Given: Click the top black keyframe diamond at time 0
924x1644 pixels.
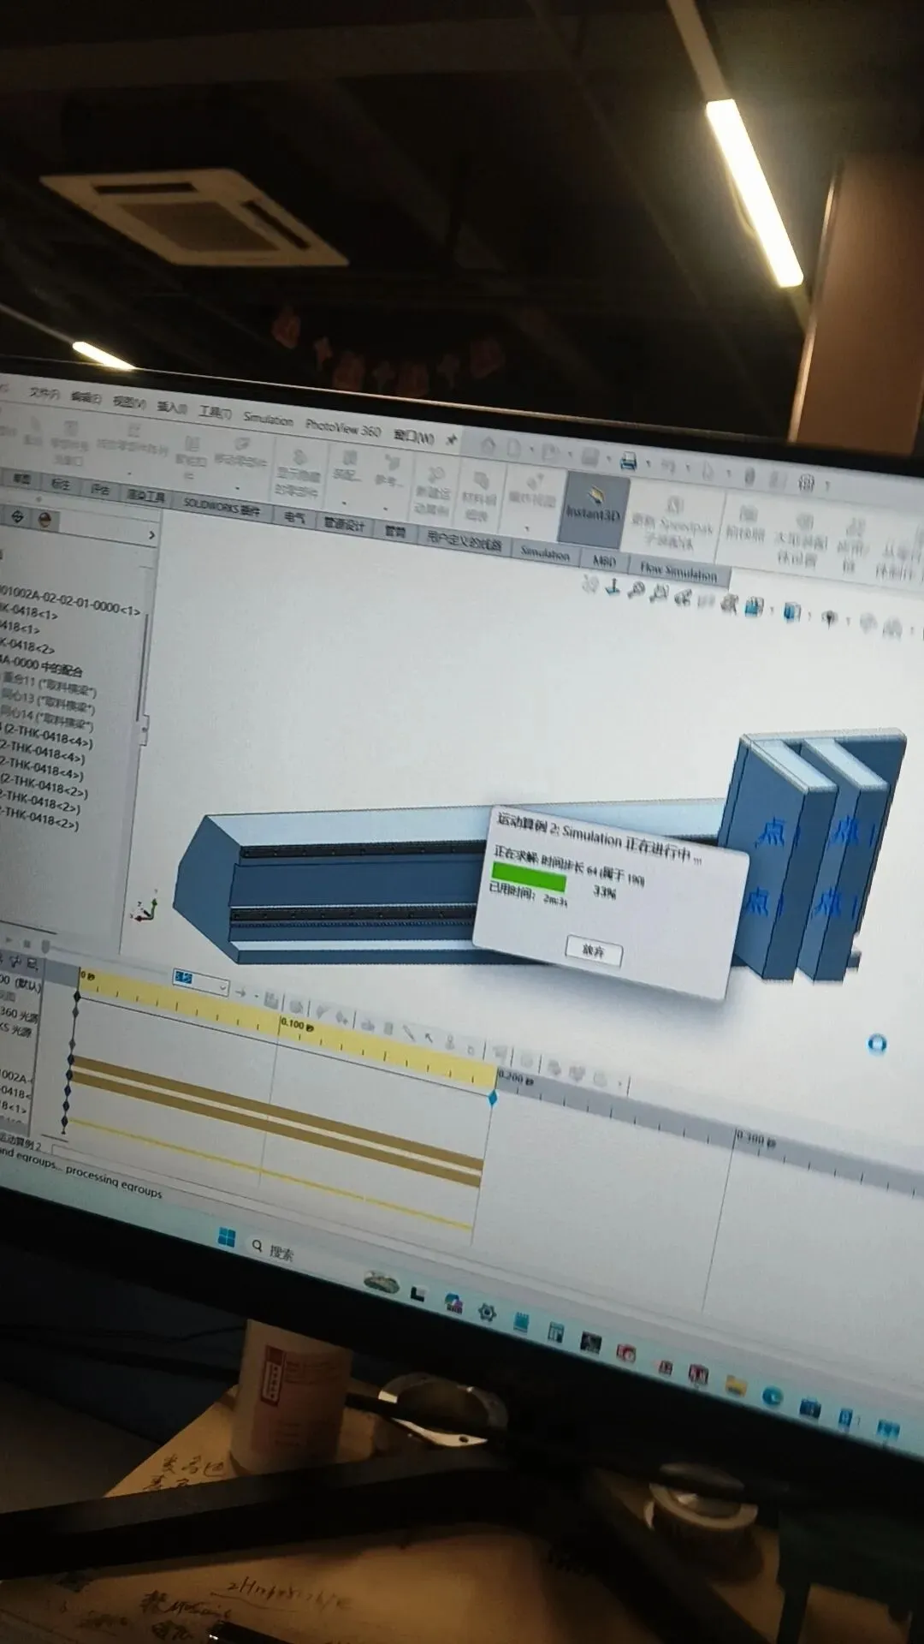Looking at the screenshot, I should [78, 995].
